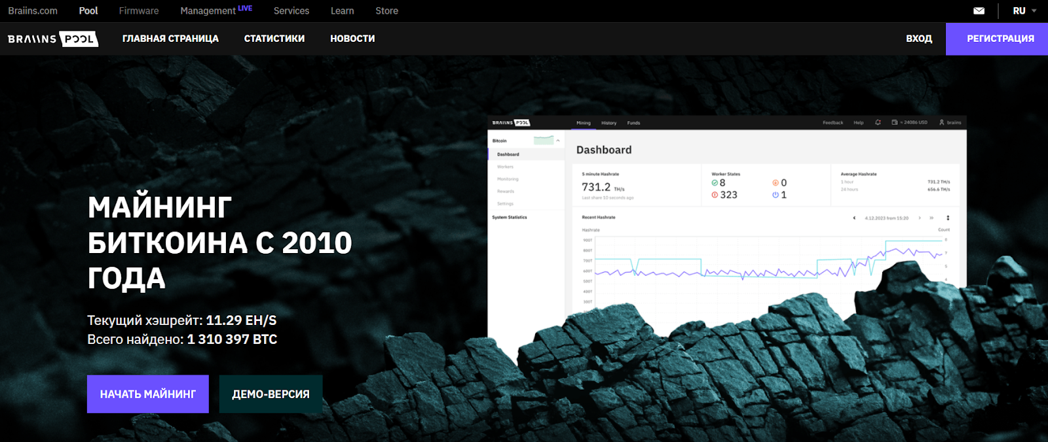Open System Statistics in preview sidebar
This screenshot has height=442, width=1048.
click(510, 217)
